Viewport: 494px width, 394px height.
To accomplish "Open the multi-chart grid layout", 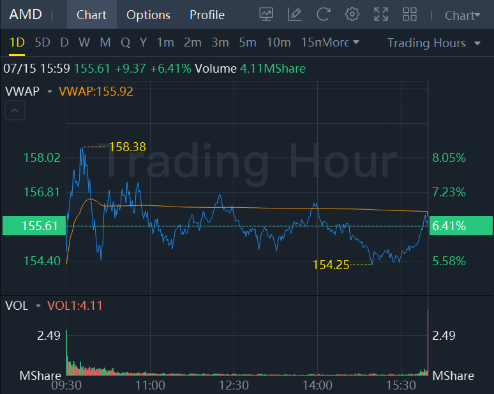I will pyautogui.click(x=410, y=14).
